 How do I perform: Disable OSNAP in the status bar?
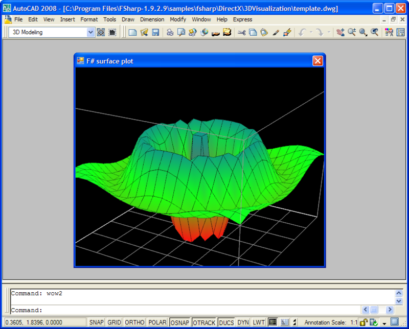tap(180, 322)
